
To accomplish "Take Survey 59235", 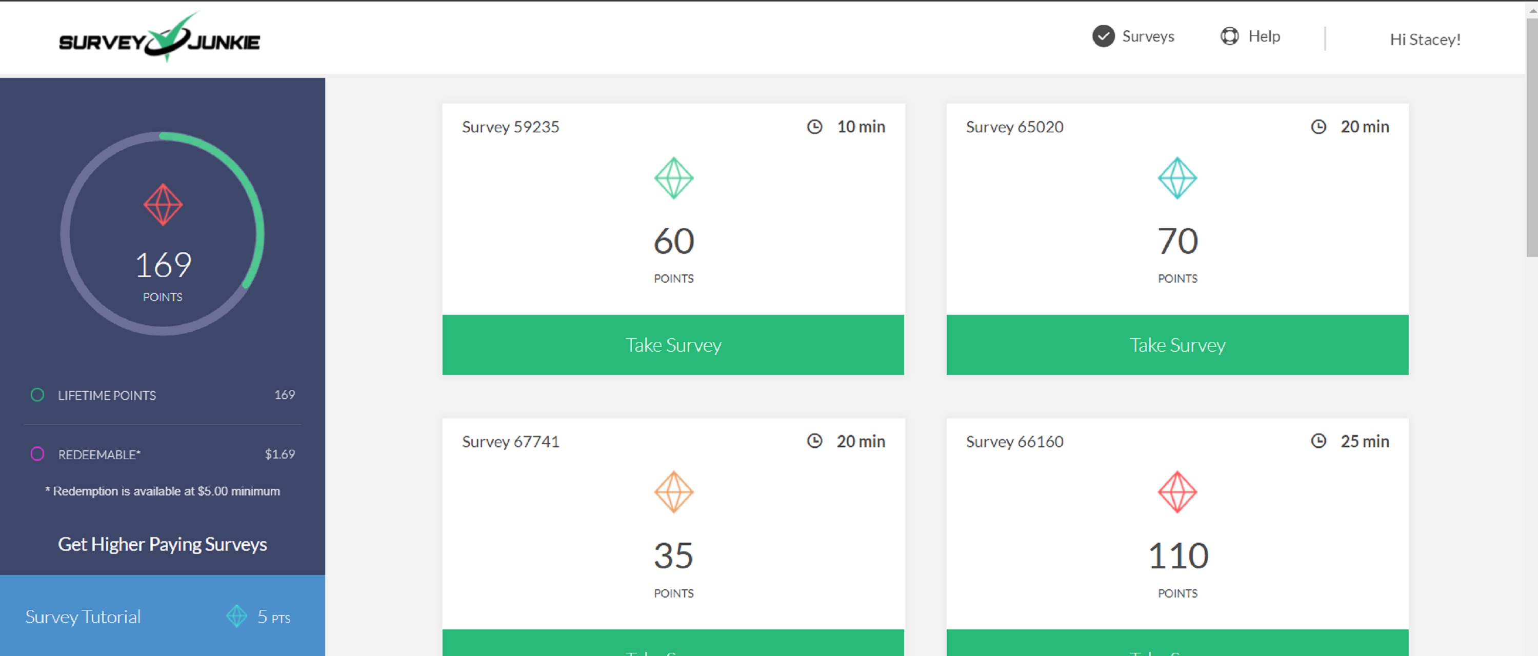I will point(673,345).
